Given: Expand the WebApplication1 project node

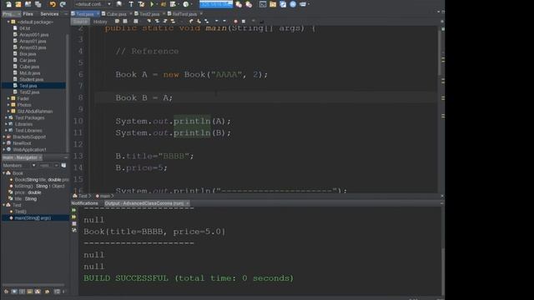Looking at the screenshot, I should coord(3,150).
